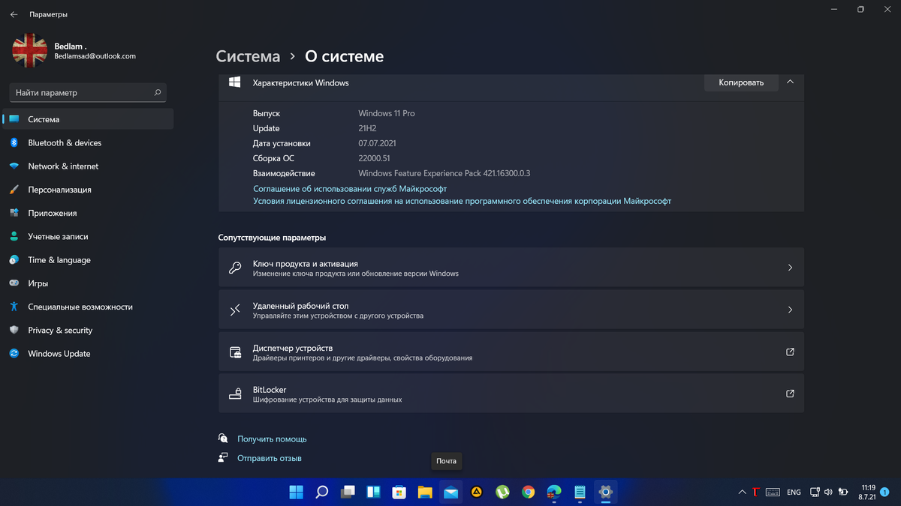Viewport: 901px width, 506px height.
Task: Open Windows Update settings
Action: (88, 354)
